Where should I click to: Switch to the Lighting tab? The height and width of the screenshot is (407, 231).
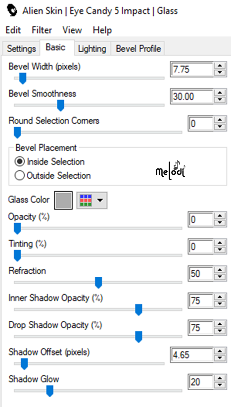pos(92,49)
